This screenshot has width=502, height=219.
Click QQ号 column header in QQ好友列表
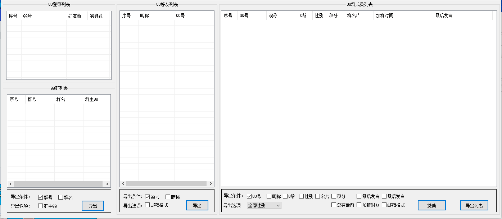coord(194,15)
